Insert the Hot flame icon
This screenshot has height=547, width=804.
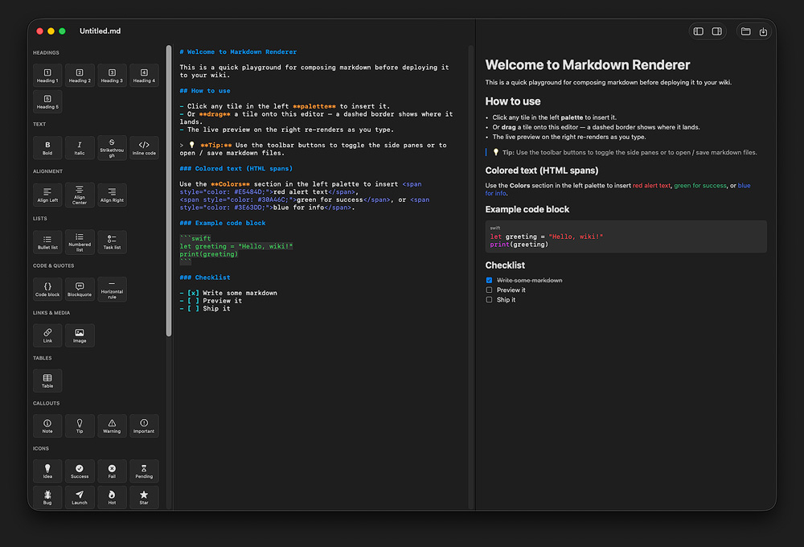(x=112, y=497)
